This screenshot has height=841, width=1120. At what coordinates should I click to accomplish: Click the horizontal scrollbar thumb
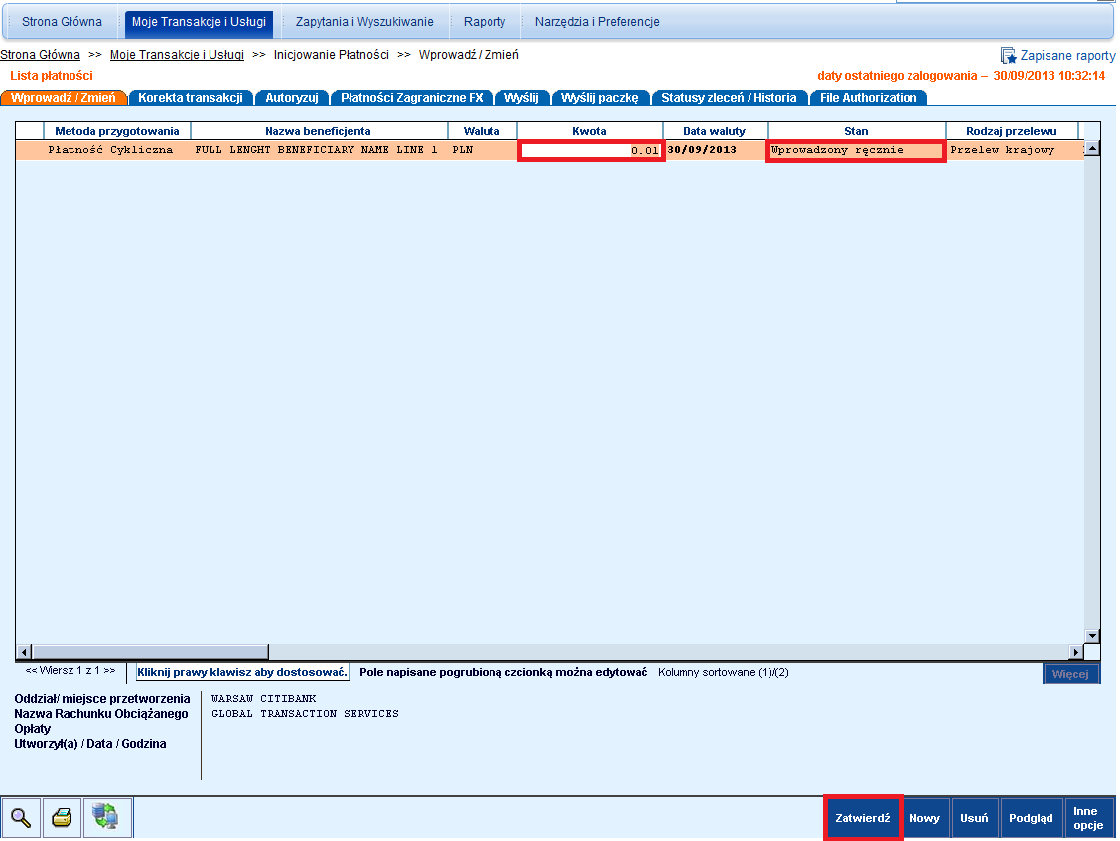click(x=150, y=651)
